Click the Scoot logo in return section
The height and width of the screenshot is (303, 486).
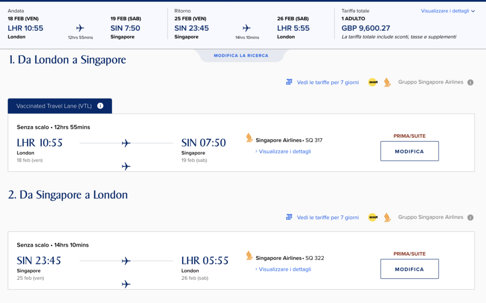point(373,217)
